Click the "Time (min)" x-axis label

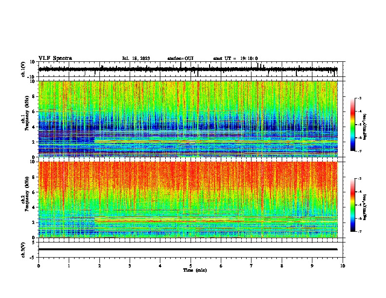pos(195,270)
